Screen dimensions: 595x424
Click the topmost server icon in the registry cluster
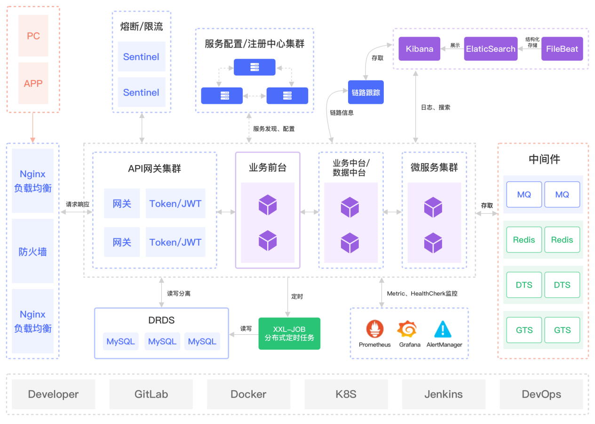pyautogui.click(x=254, y=67)
